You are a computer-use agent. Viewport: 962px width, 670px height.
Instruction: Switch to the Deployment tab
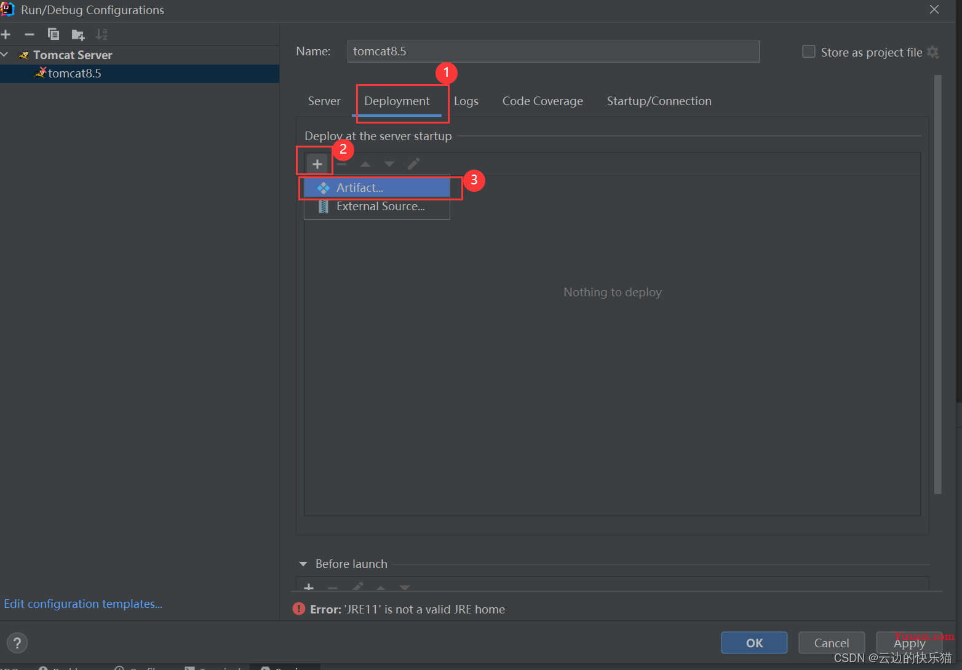coord(397,101)
